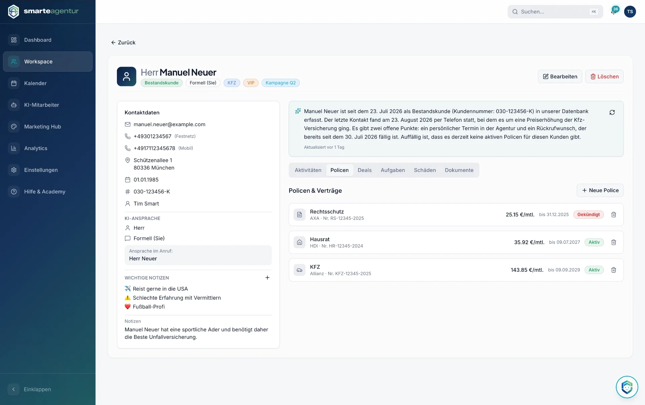The image size is (645, 405).
Task: Open the Rechtsschutz policy row
Action: (456, 215)
